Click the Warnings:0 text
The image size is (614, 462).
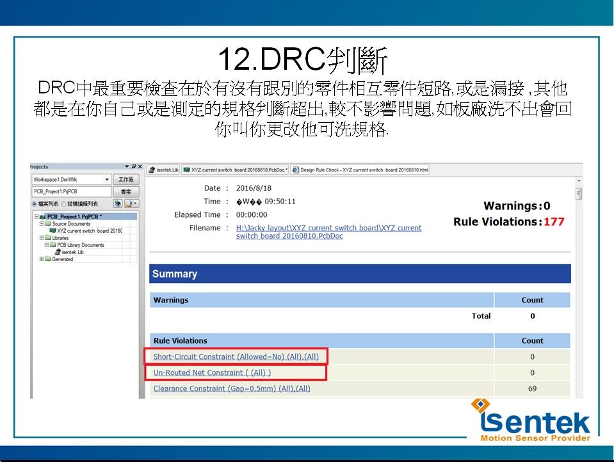tap(517, 205)
